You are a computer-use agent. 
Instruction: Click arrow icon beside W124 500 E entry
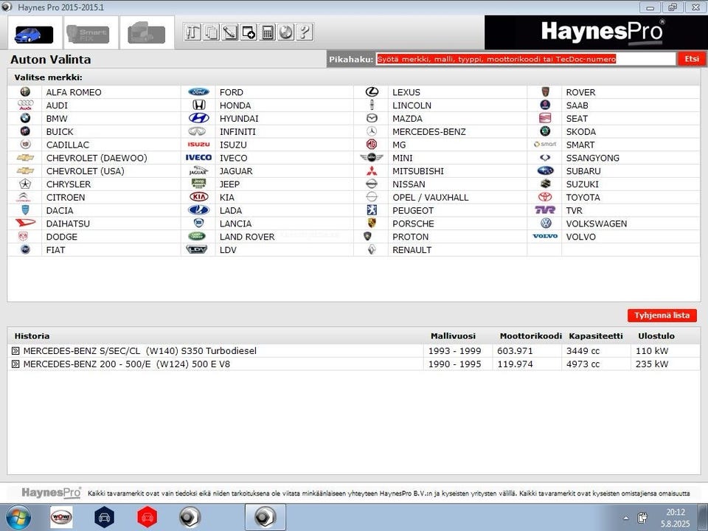point(15,364)
